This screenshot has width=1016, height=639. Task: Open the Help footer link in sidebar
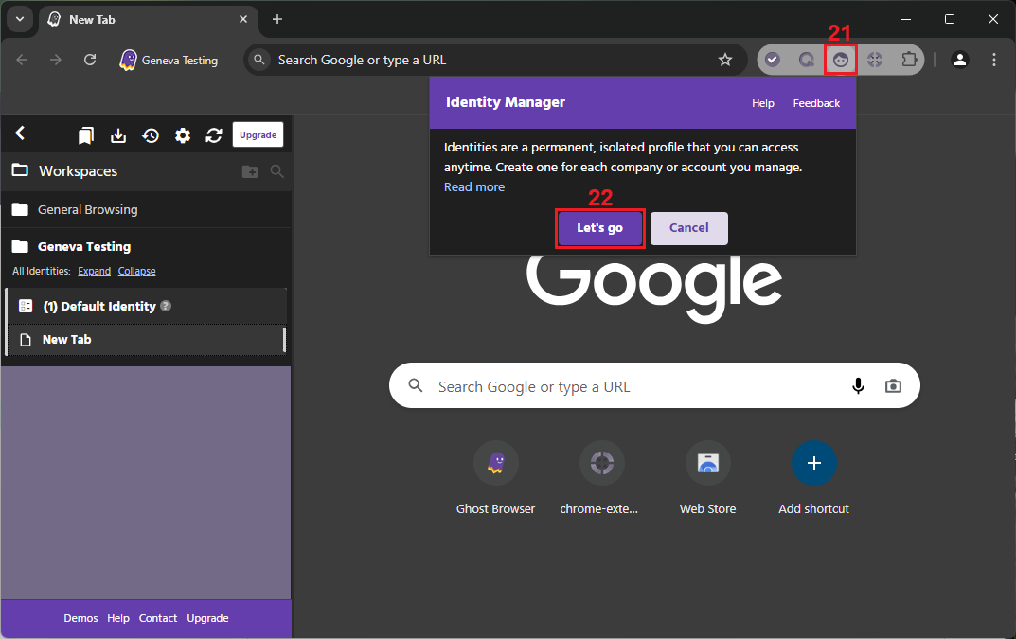tap(118, 618)
